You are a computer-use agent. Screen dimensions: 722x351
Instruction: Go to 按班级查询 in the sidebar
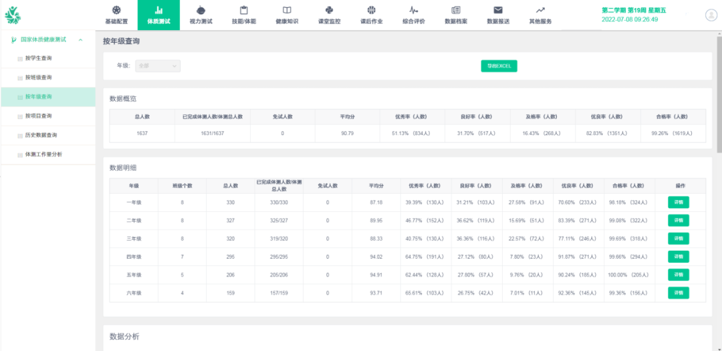[x=48, y=78]
